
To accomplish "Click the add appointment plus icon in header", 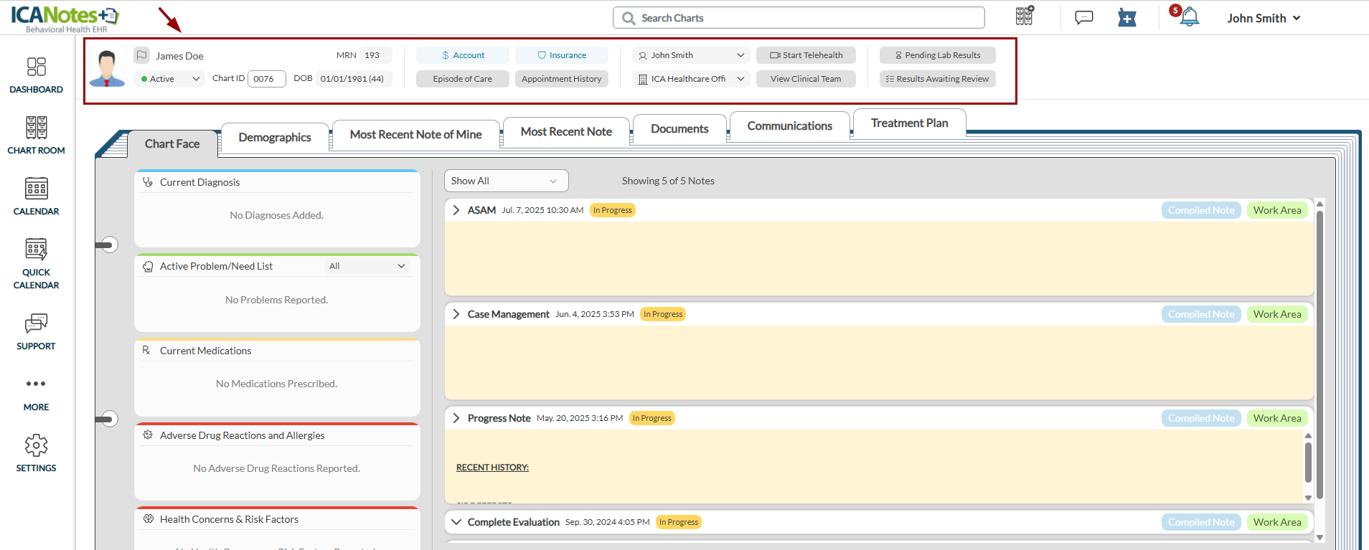I will [x=1127, y=17].
